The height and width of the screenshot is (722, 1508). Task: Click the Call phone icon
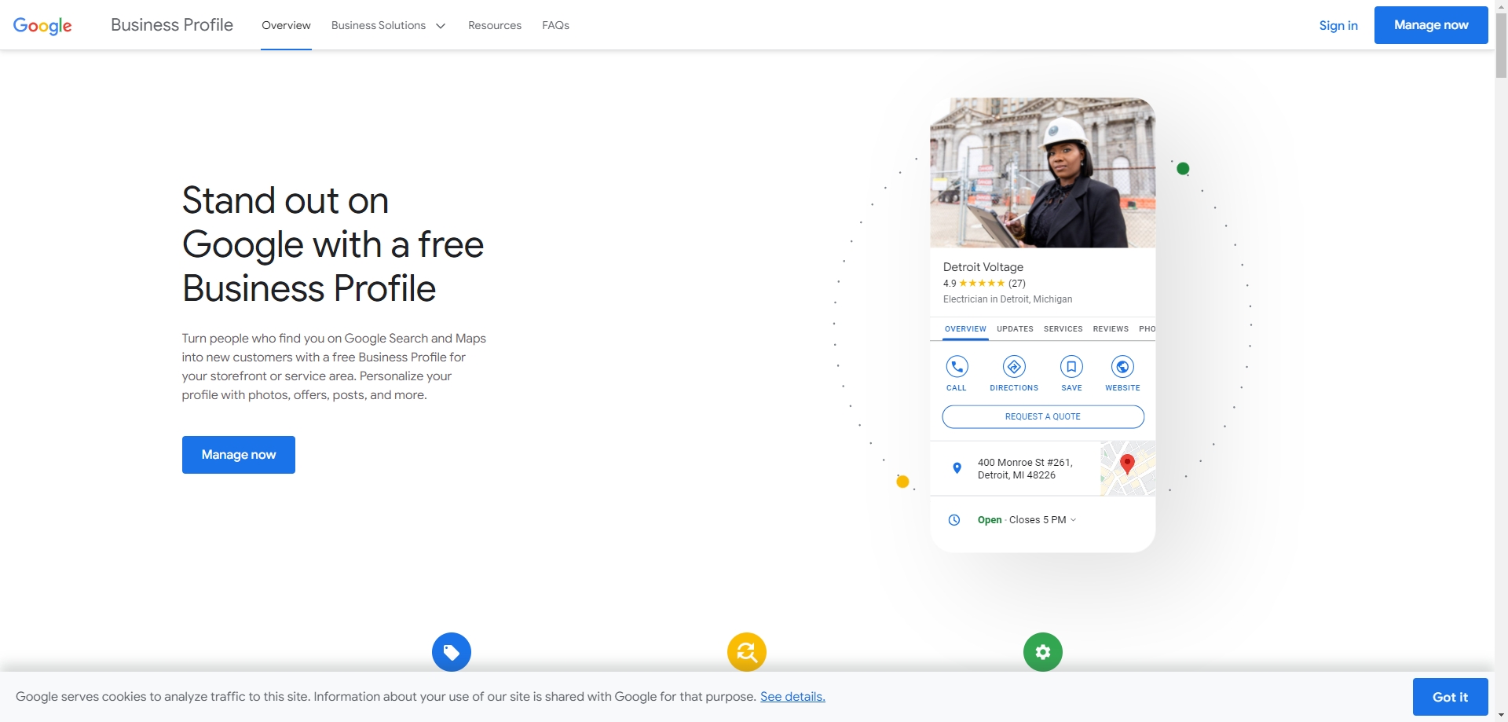[x=957, y=367]
